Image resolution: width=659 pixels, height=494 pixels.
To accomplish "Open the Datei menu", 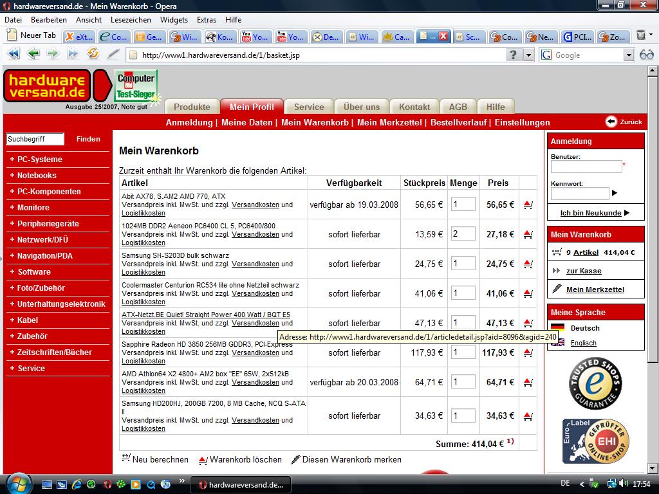I will [x=13, y=20].
